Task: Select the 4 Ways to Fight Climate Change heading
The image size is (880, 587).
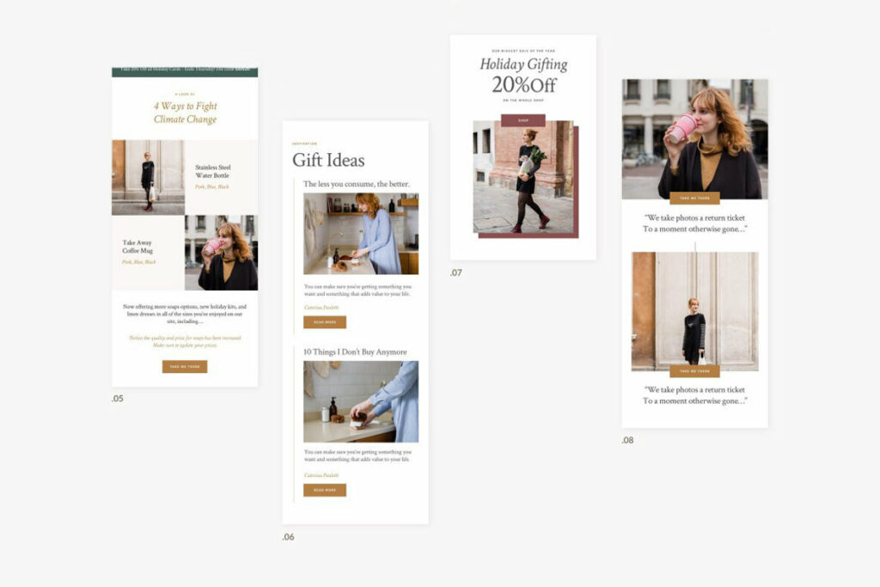Action: 185,113
